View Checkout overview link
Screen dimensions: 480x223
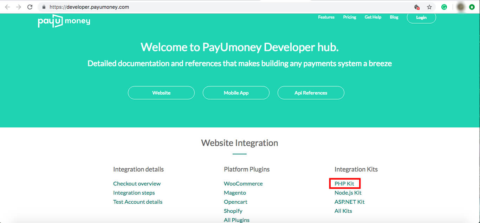coord(137,183)
